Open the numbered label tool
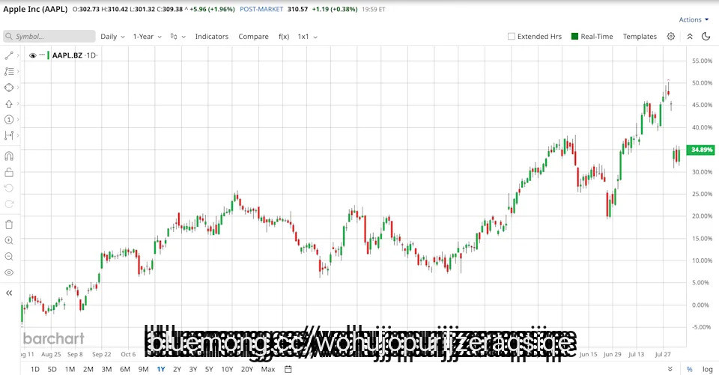Screen dimensions: 719x375 (9, 120)
